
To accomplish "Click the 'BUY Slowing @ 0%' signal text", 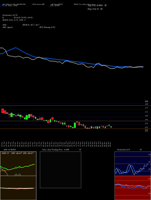I will coord(47,27).
